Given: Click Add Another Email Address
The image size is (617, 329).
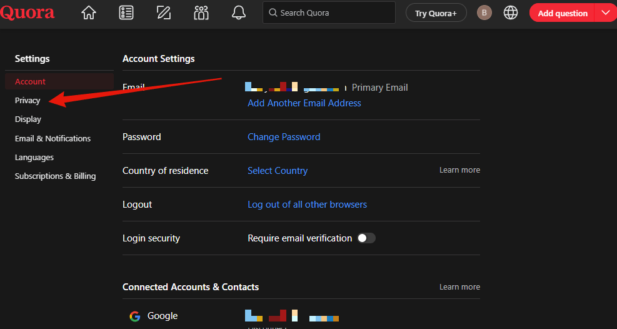Looking at the screenshot, I should tap(304, 103).
